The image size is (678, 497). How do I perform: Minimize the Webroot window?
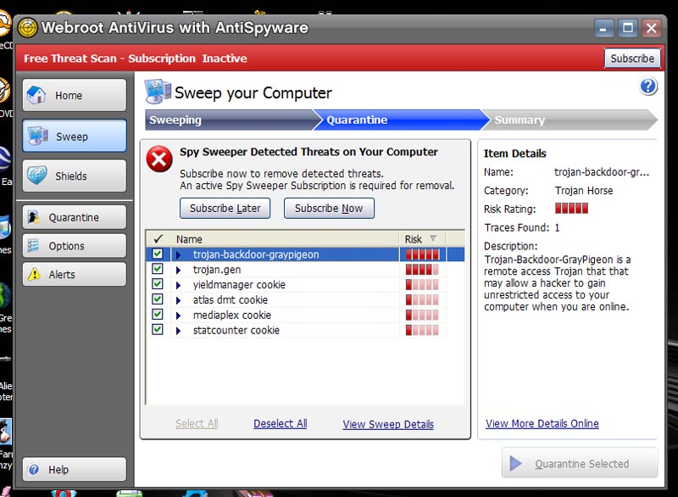[x=603, y=29]
